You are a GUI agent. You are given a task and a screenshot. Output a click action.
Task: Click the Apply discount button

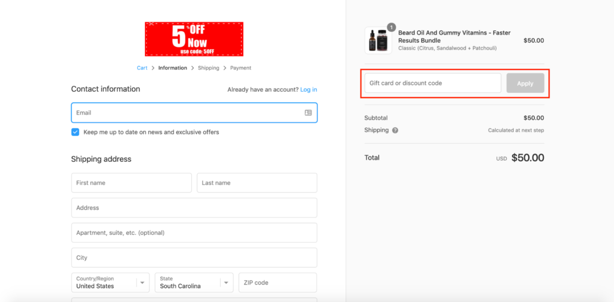coord(525,83)
